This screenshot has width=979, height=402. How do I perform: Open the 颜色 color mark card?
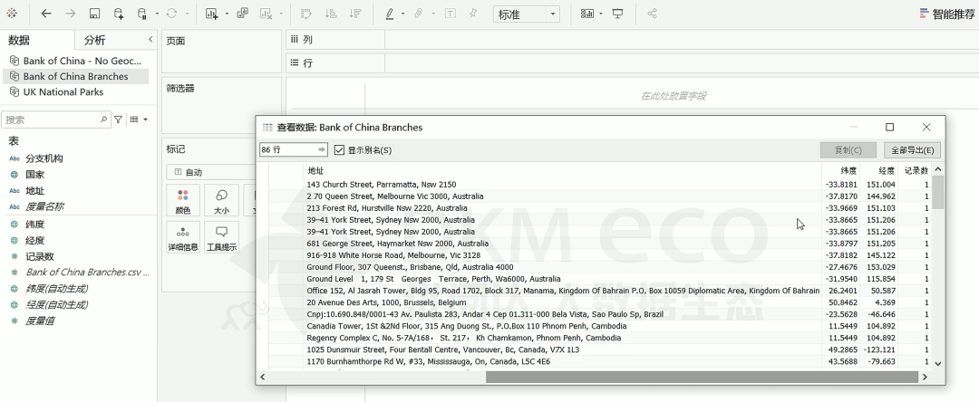click(183, 200)
